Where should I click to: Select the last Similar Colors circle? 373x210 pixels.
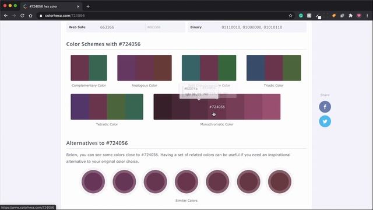click(x=280, y=181)
